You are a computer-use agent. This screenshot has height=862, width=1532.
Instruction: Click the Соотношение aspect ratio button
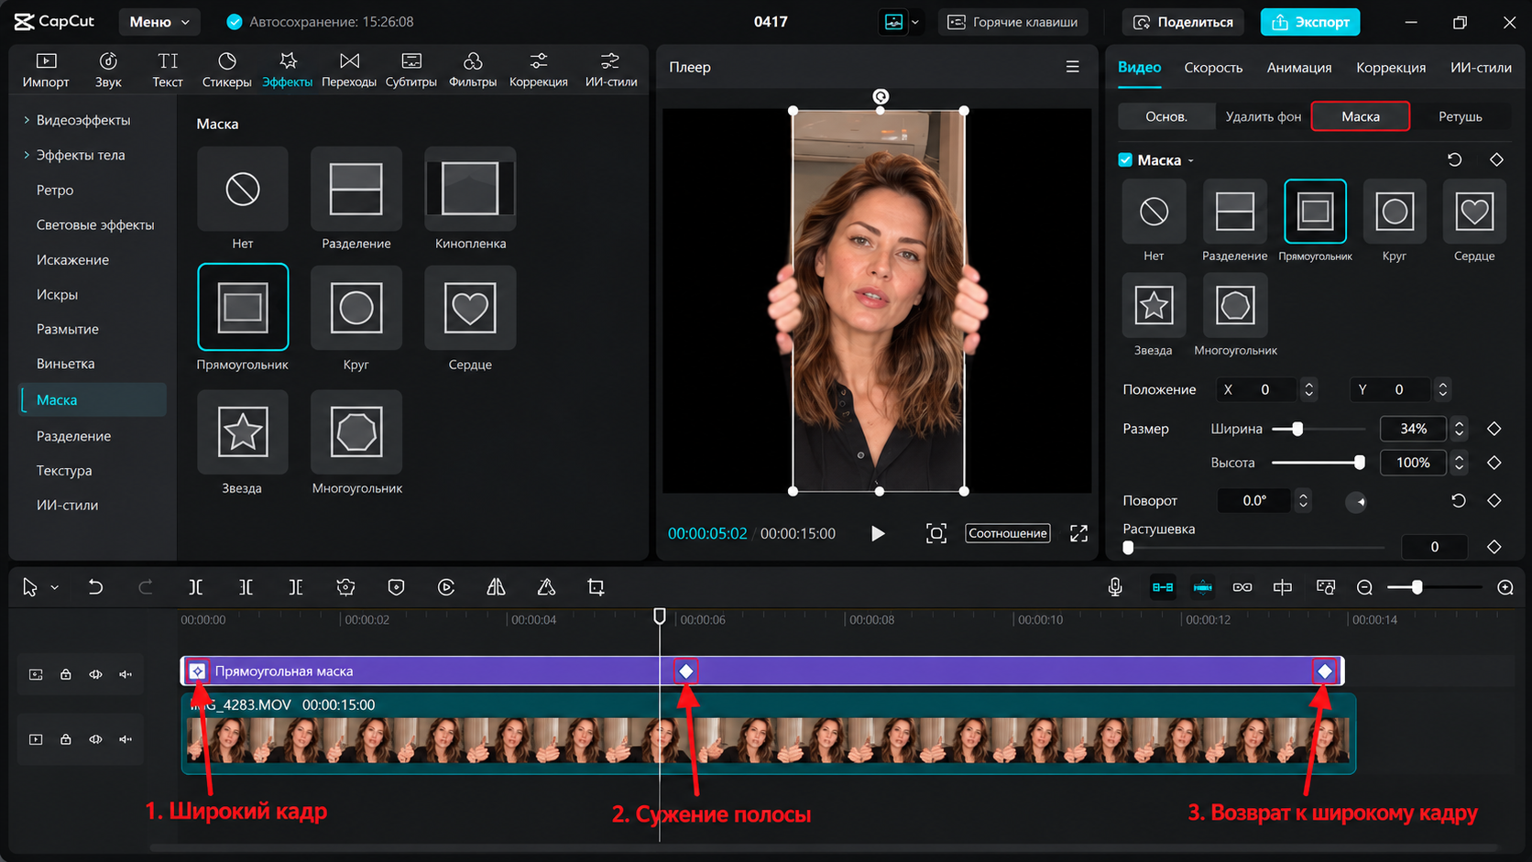pyautogui.click(x=1008, y=533)
